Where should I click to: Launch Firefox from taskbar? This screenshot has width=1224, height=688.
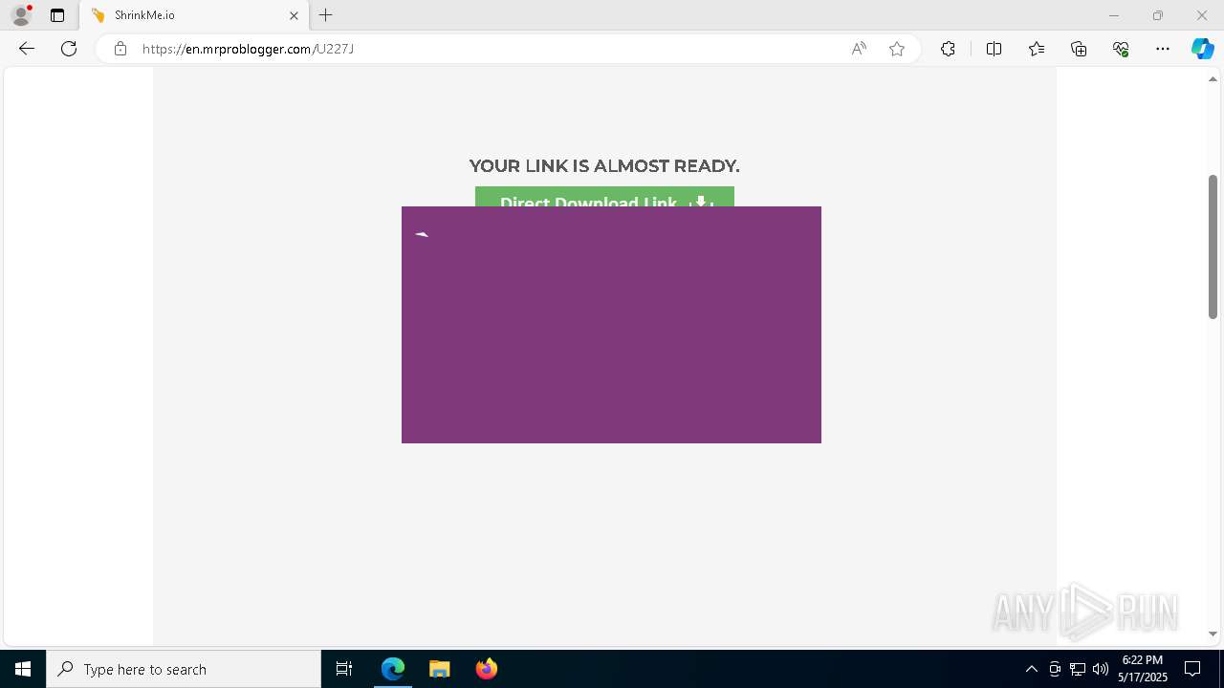[x=486, y=669]
